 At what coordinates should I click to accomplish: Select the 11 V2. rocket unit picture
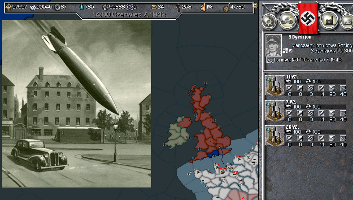tap(275, 85)
